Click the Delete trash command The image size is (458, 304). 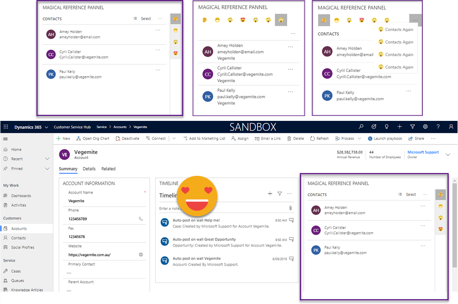point(295,139)
